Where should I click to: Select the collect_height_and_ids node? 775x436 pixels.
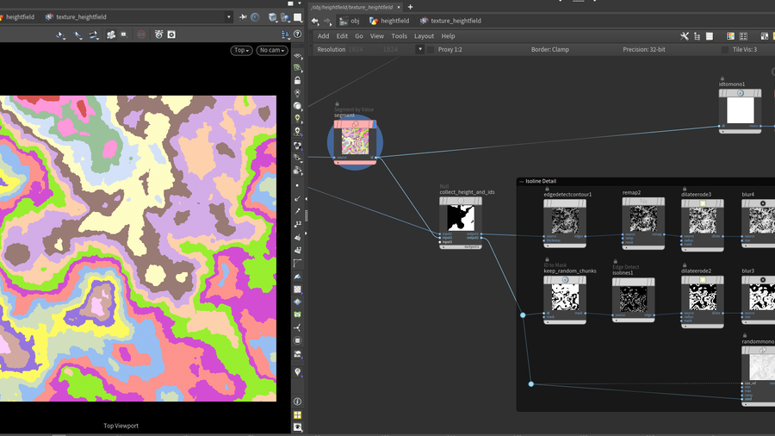pos(461,218)
